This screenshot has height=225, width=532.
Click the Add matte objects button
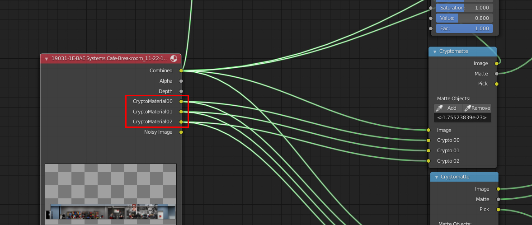(448, 108)
